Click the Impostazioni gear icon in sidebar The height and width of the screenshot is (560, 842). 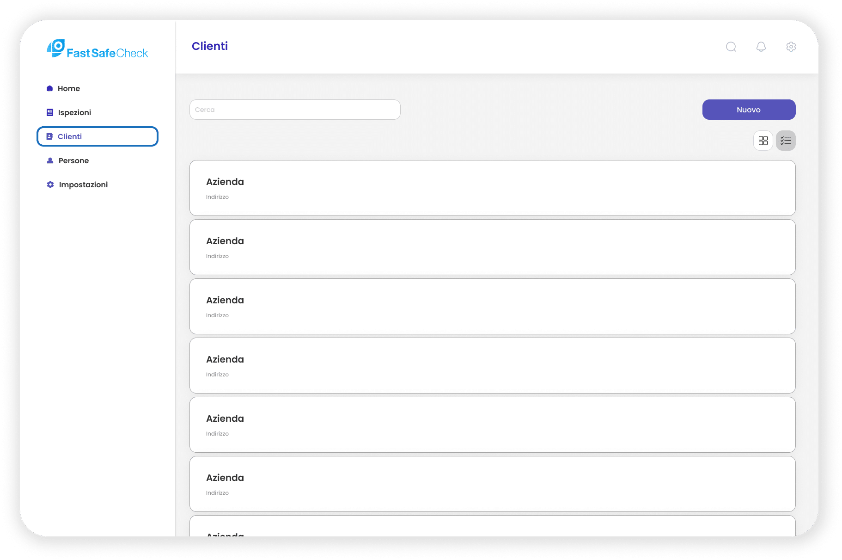point(50,185)
